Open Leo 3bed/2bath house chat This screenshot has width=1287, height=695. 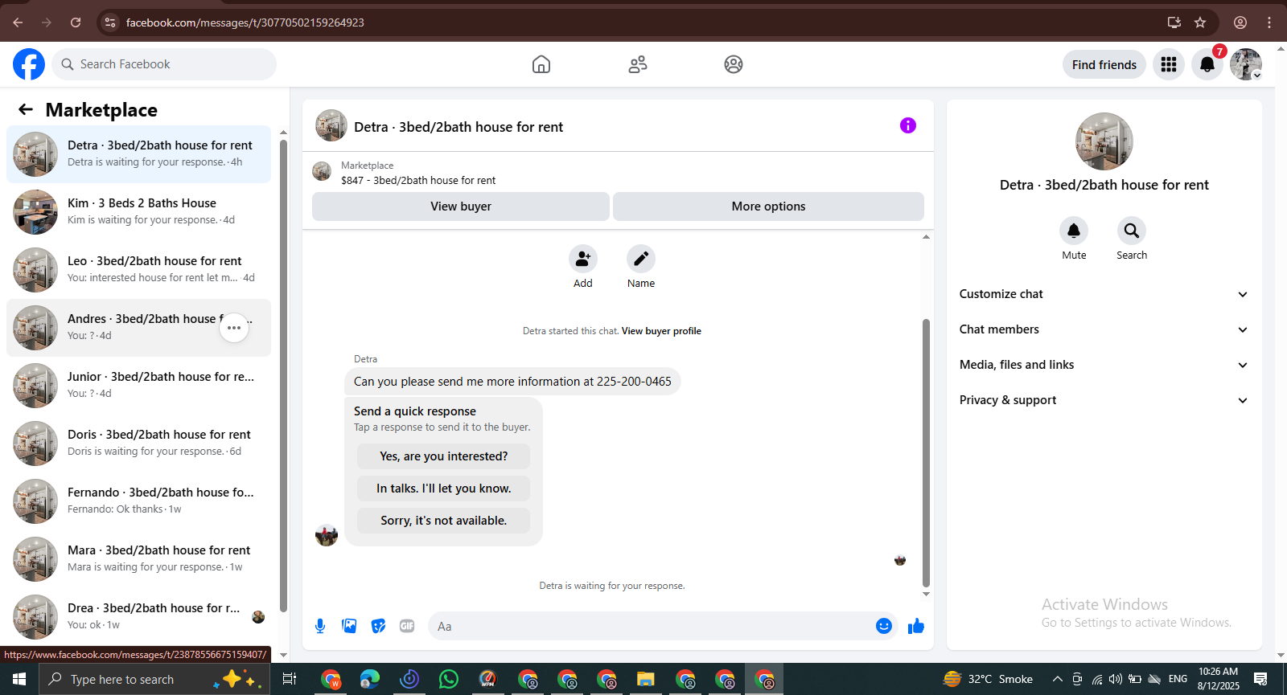pos(138,269)
